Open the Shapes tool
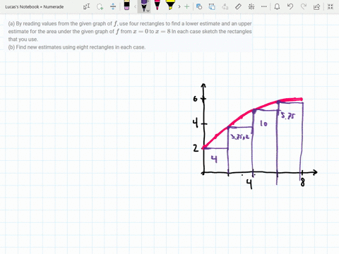The image size is (339, 254). (199, 6)
